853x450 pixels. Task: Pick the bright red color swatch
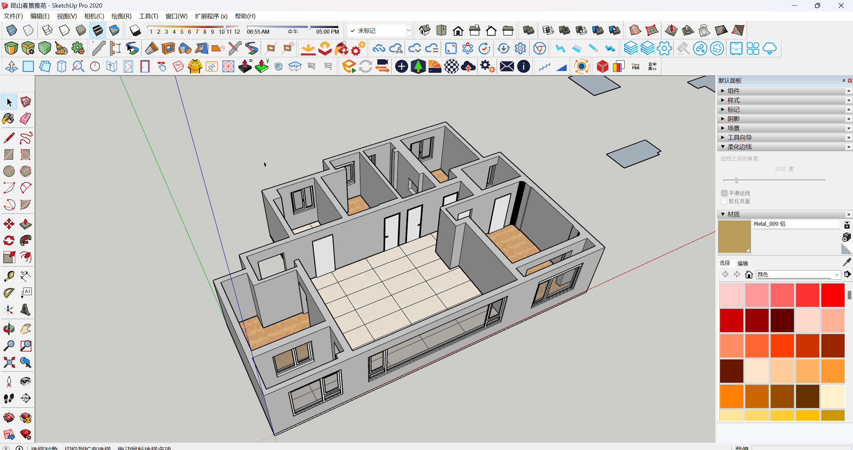[x=833, y=295]
